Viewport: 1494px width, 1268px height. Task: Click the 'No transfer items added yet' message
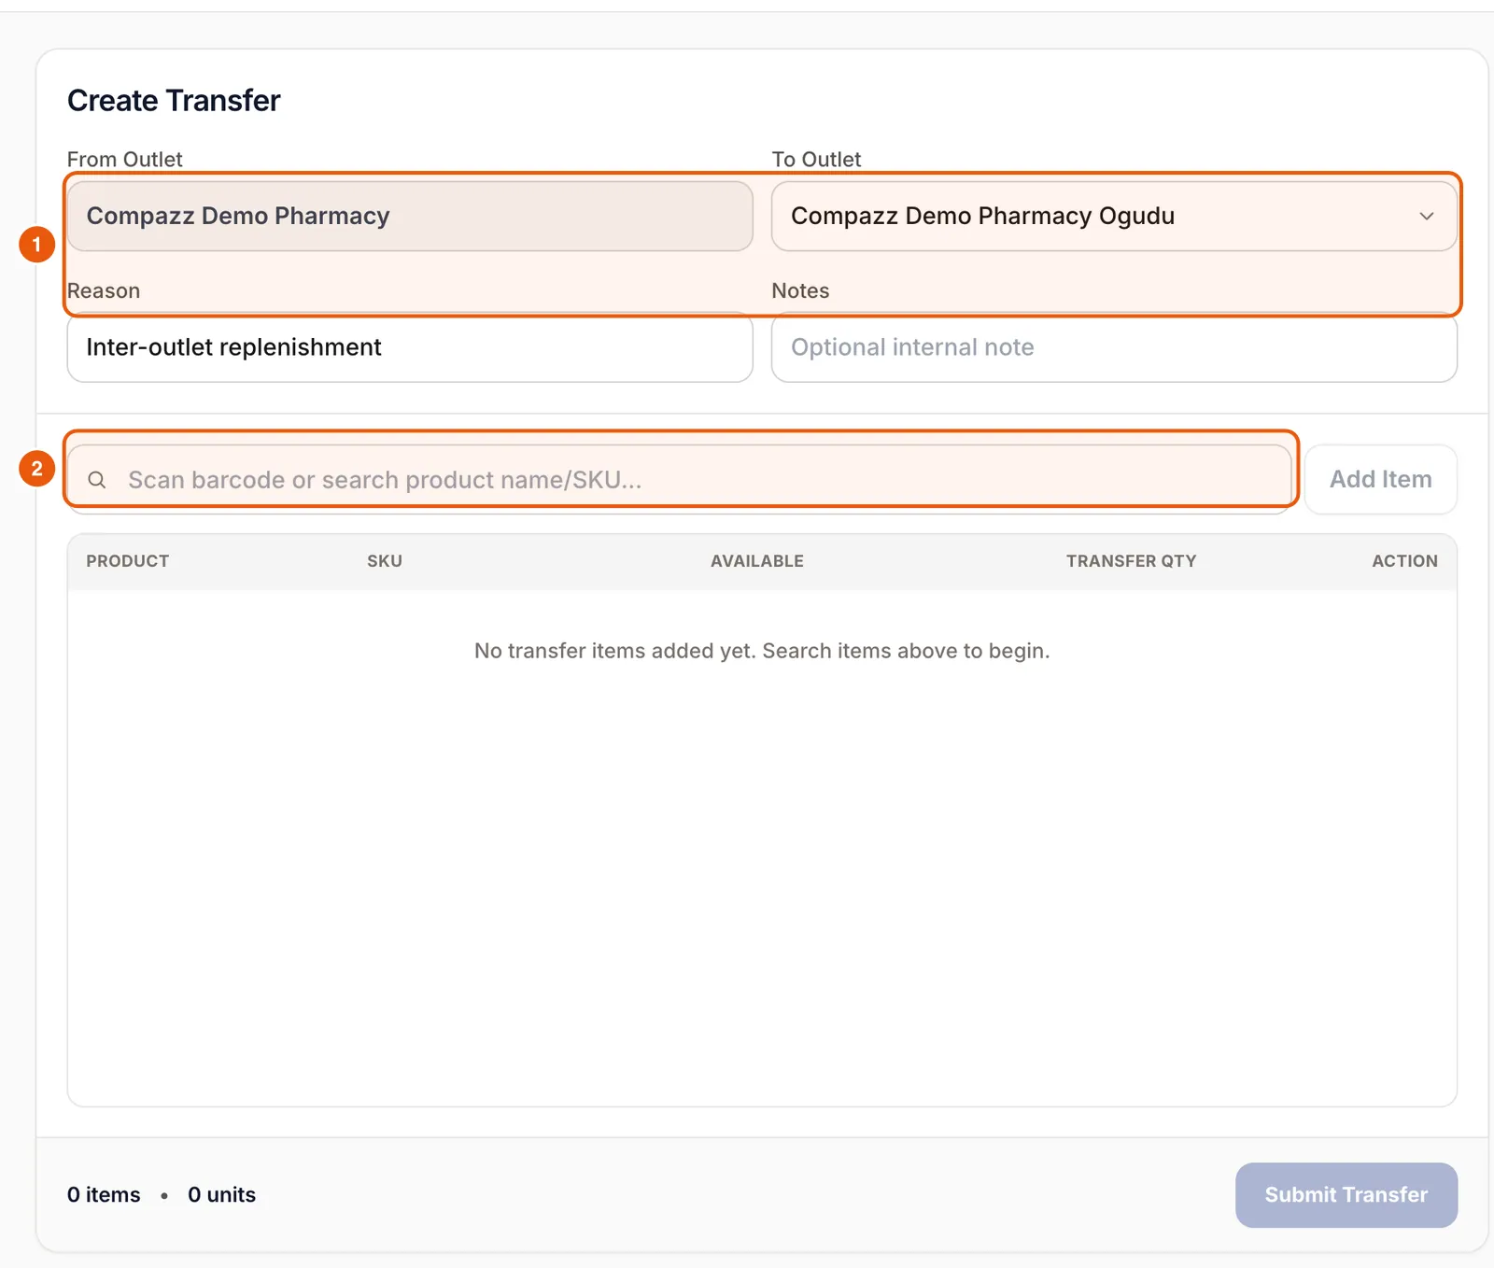coord(762,651)
